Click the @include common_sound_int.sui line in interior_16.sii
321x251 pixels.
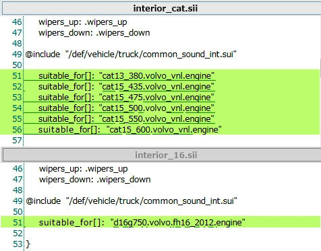(x=132, y=201)
